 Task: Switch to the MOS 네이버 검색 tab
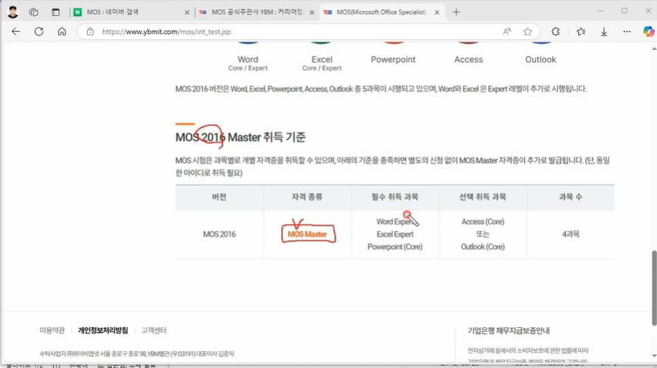pos(125,12)
